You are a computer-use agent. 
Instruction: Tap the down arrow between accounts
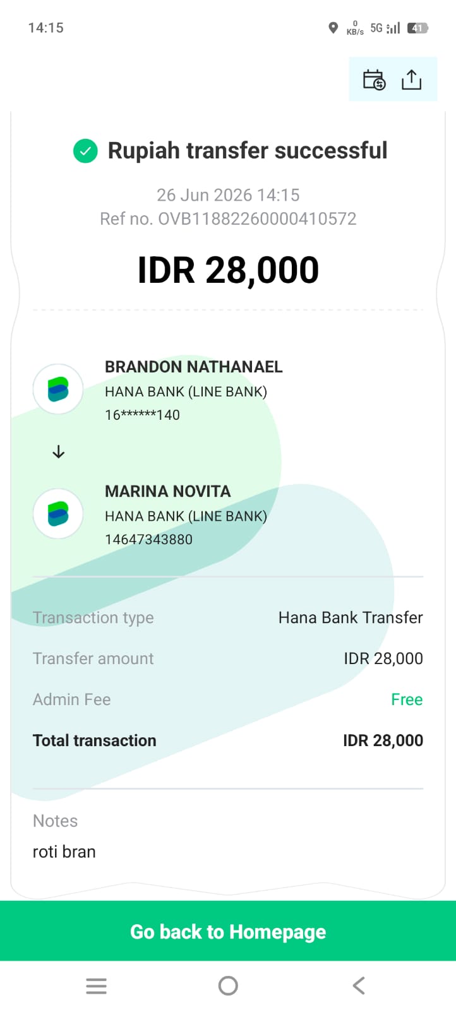click(x=59, y=451)
